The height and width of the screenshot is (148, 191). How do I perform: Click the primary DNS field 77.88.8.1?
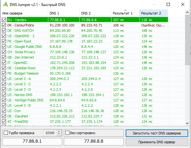pyautogui.click(x=32, y=141)
